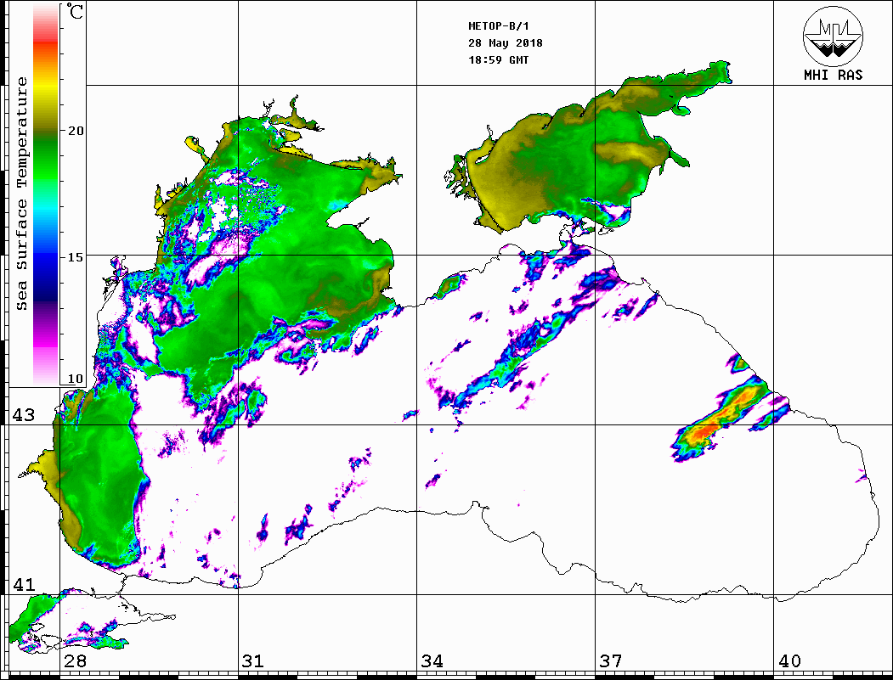
Task: Click the MHI RAS circular logo
Action: (x=833, y=36)
